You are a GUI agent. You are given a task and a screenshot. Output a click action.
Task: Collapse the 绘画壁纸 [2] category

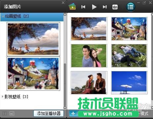point(3,16)
